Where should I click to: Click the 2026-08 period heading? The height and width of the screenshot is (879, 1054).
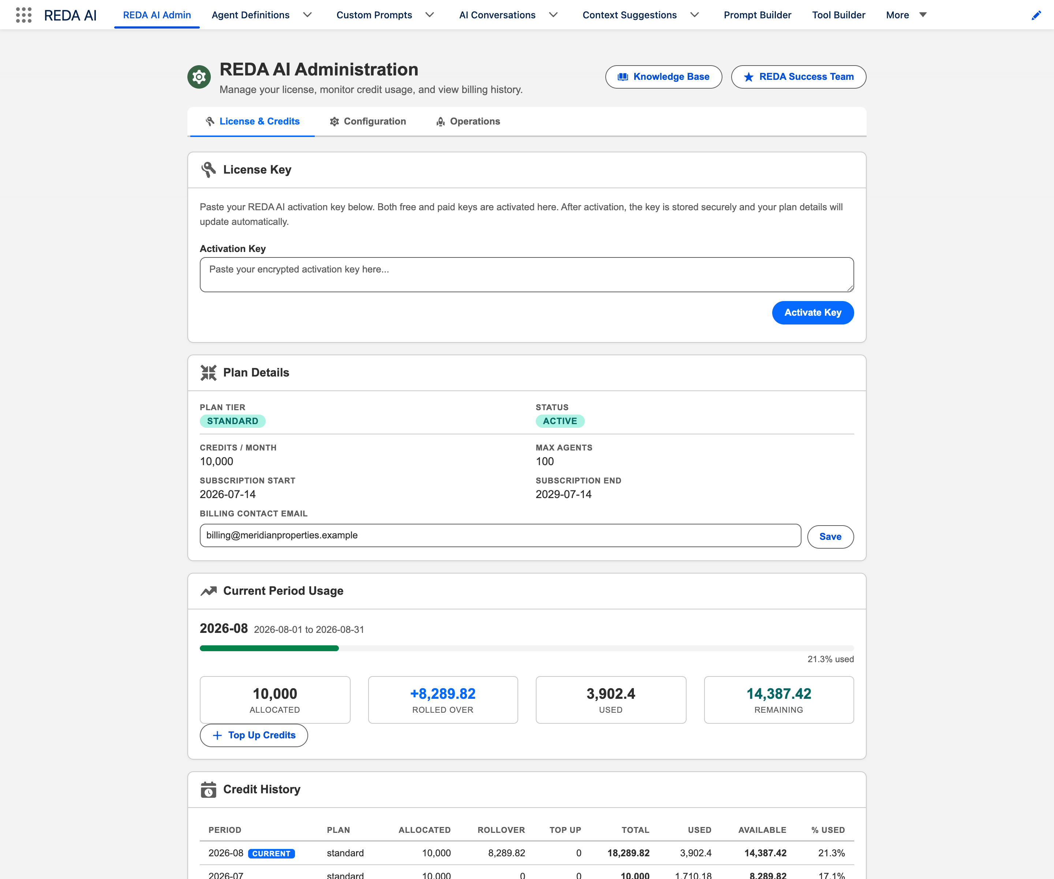tap(224, 628)
